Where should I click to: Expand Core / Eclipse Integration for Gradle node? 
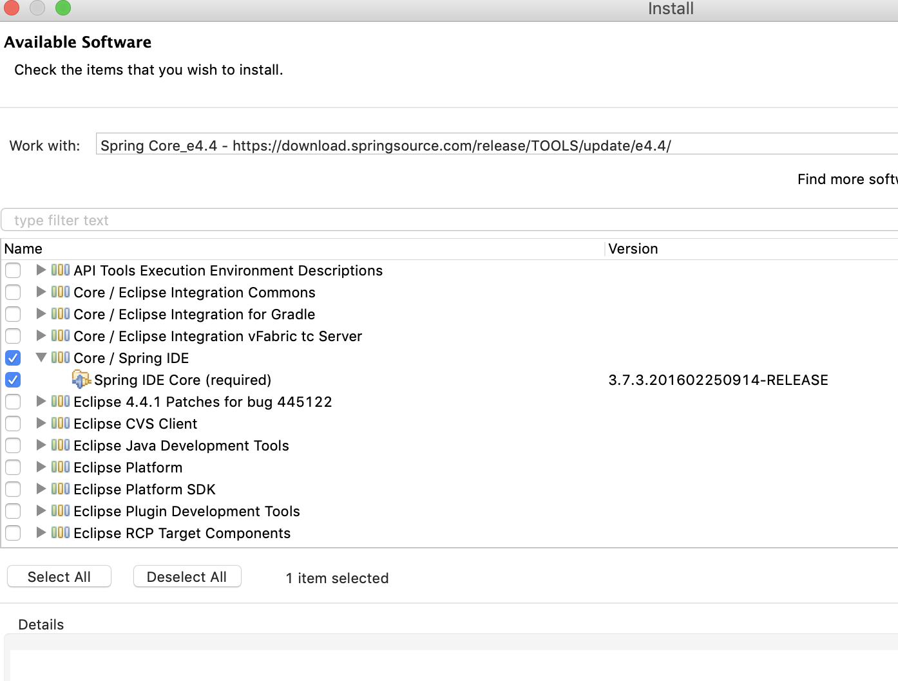pos(41,313)
